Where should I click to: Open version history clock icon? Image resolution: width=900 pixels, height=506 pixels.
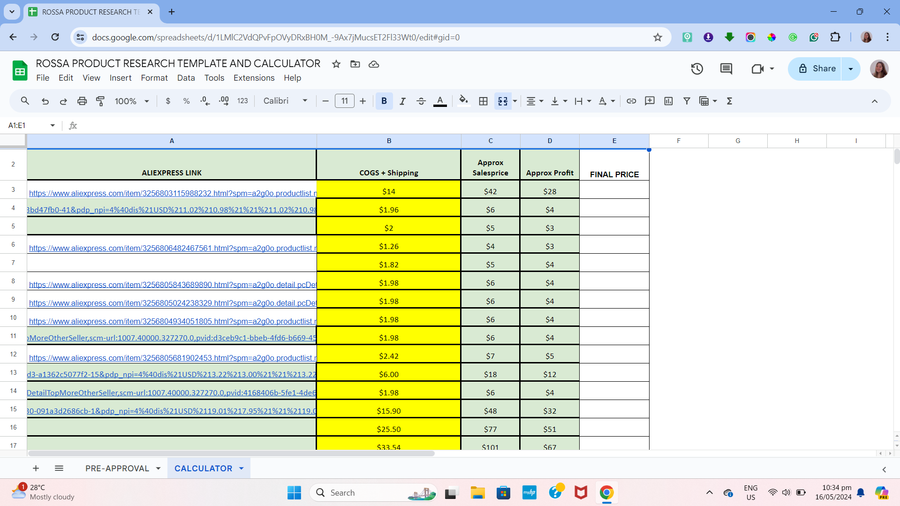click(697, 69)
